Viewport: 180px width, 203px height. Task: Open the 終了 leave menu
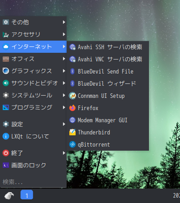pos(33,153)
